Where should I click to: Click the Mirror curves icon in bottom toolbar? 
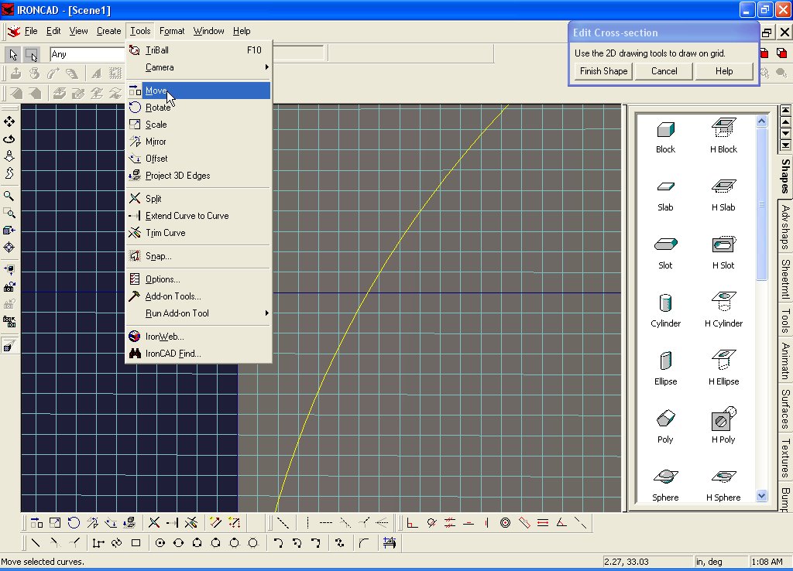(93, 523)
